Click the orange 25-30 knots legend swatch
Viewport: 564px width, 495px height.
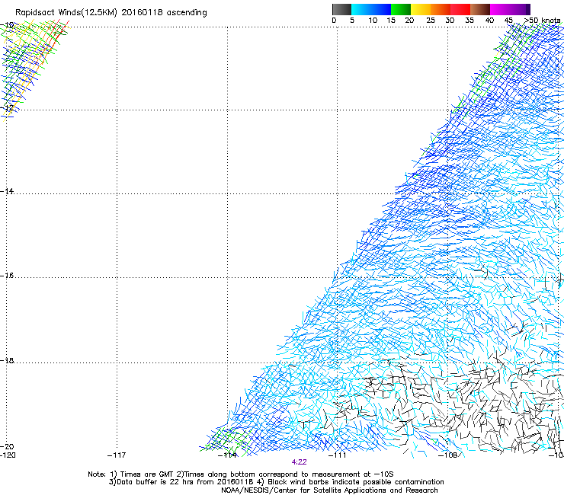click(441, 9)
